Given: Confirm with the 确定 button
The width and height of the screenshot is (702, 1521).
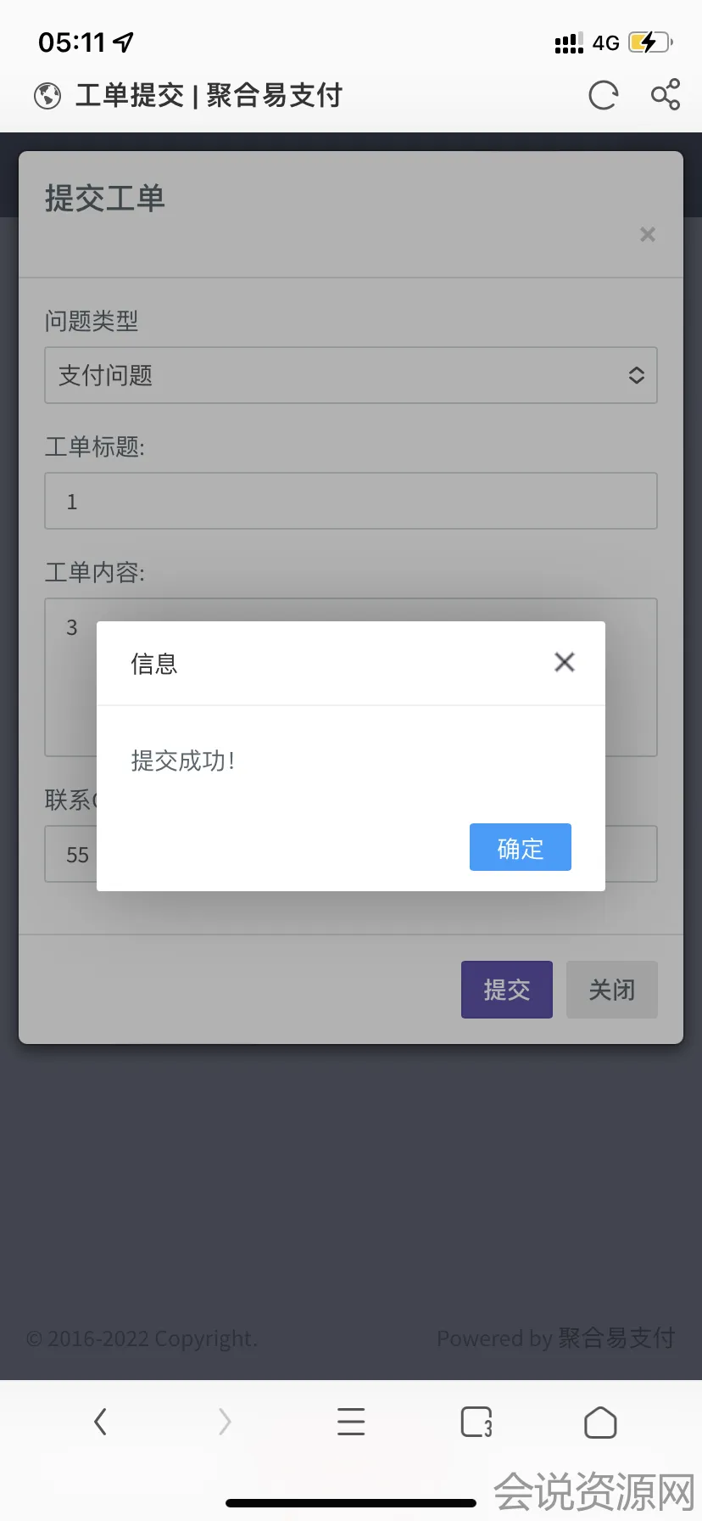Looking at the screenshot, I should (521, 847).
